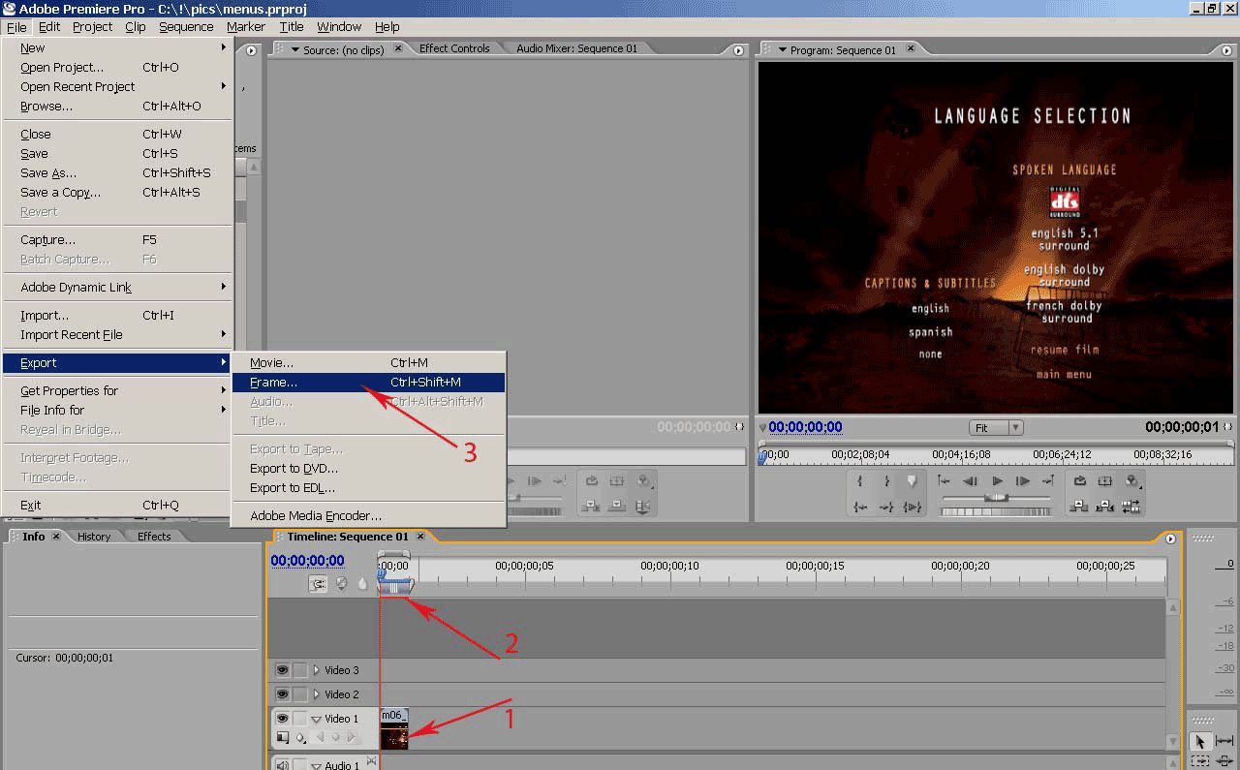Choose Adobe Media Encoder... from Export submenu
Screen dimensions: 1240x770
click(x=368, y=516)
